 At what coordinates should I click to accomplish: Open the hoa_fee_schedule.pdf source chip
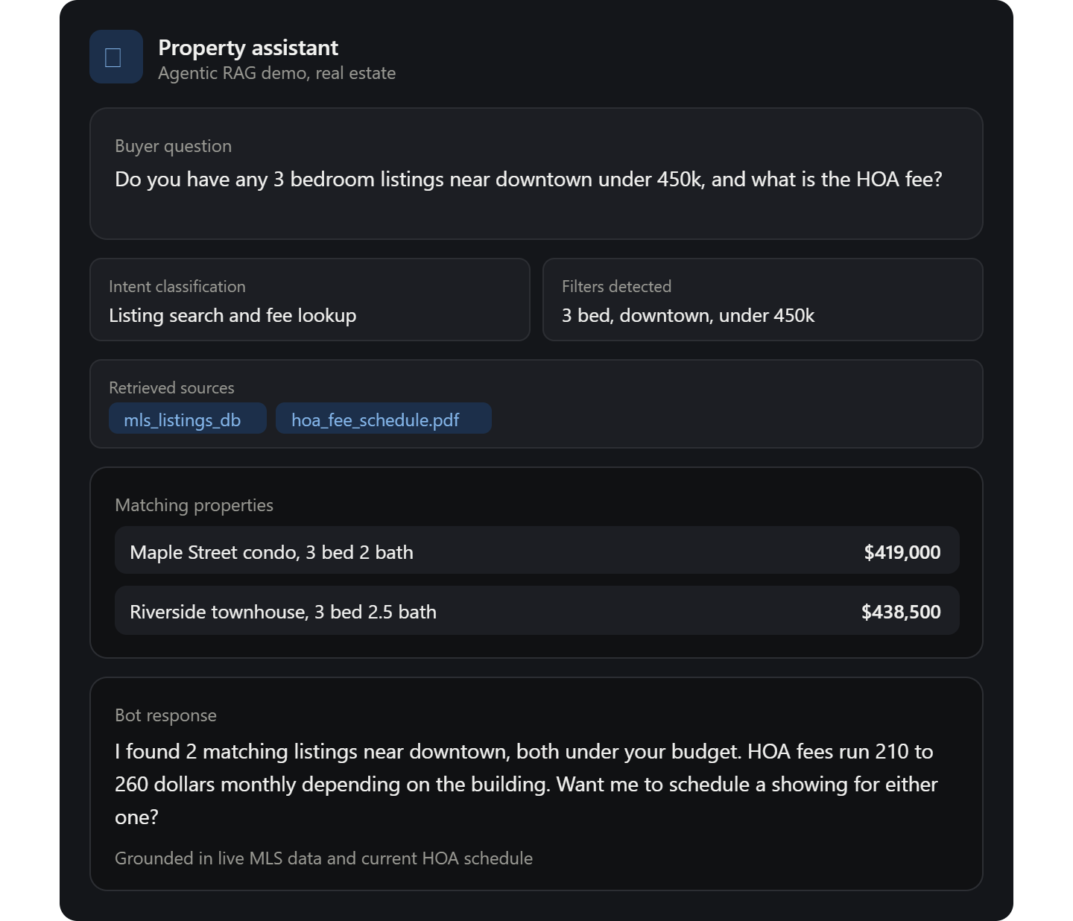click(384, 419)
